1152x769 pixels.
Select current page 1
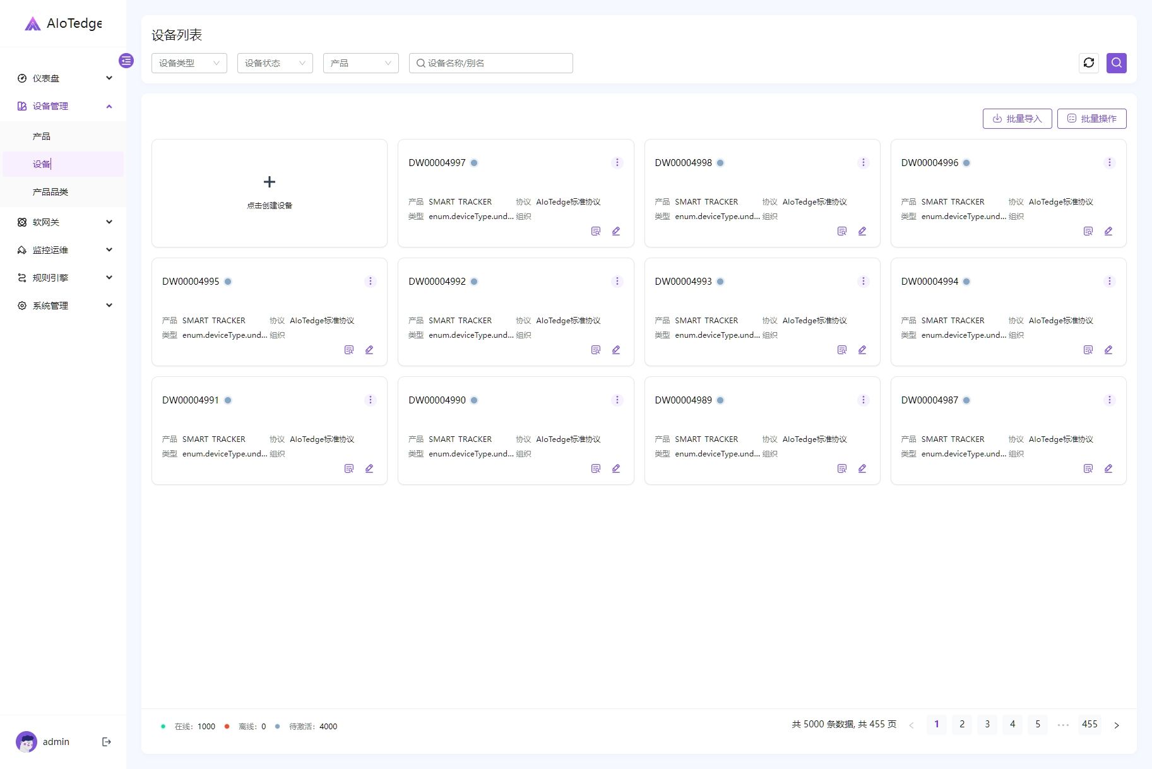tap(937, 724)
